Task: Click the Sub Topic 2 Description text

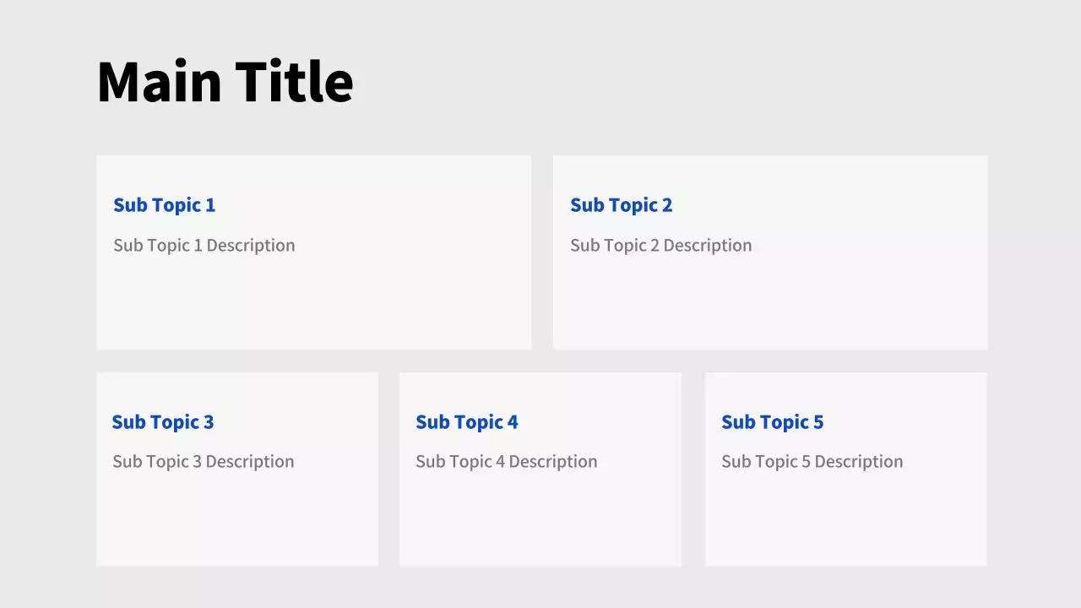Action: coord(661,246)
